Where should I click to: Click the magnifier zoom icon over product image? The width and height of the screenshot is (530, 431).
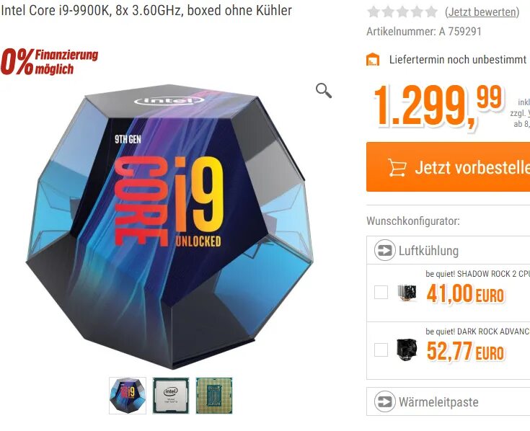(x=324, y=91)
